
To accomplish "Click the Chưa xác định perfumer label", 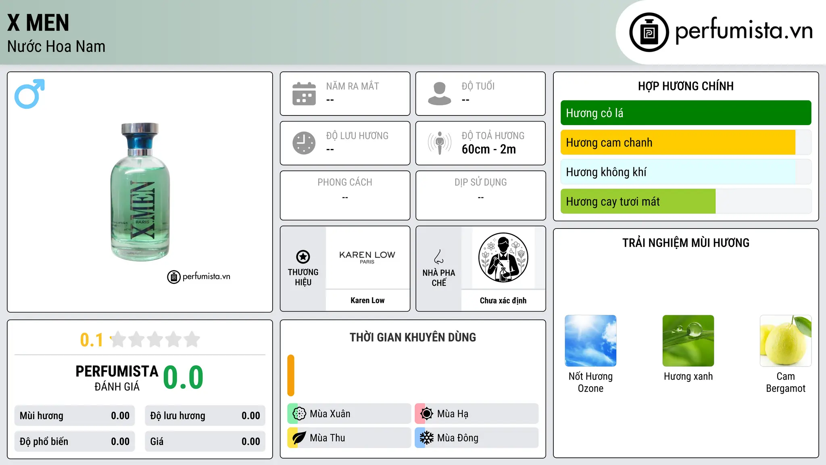I will (503, 301).
